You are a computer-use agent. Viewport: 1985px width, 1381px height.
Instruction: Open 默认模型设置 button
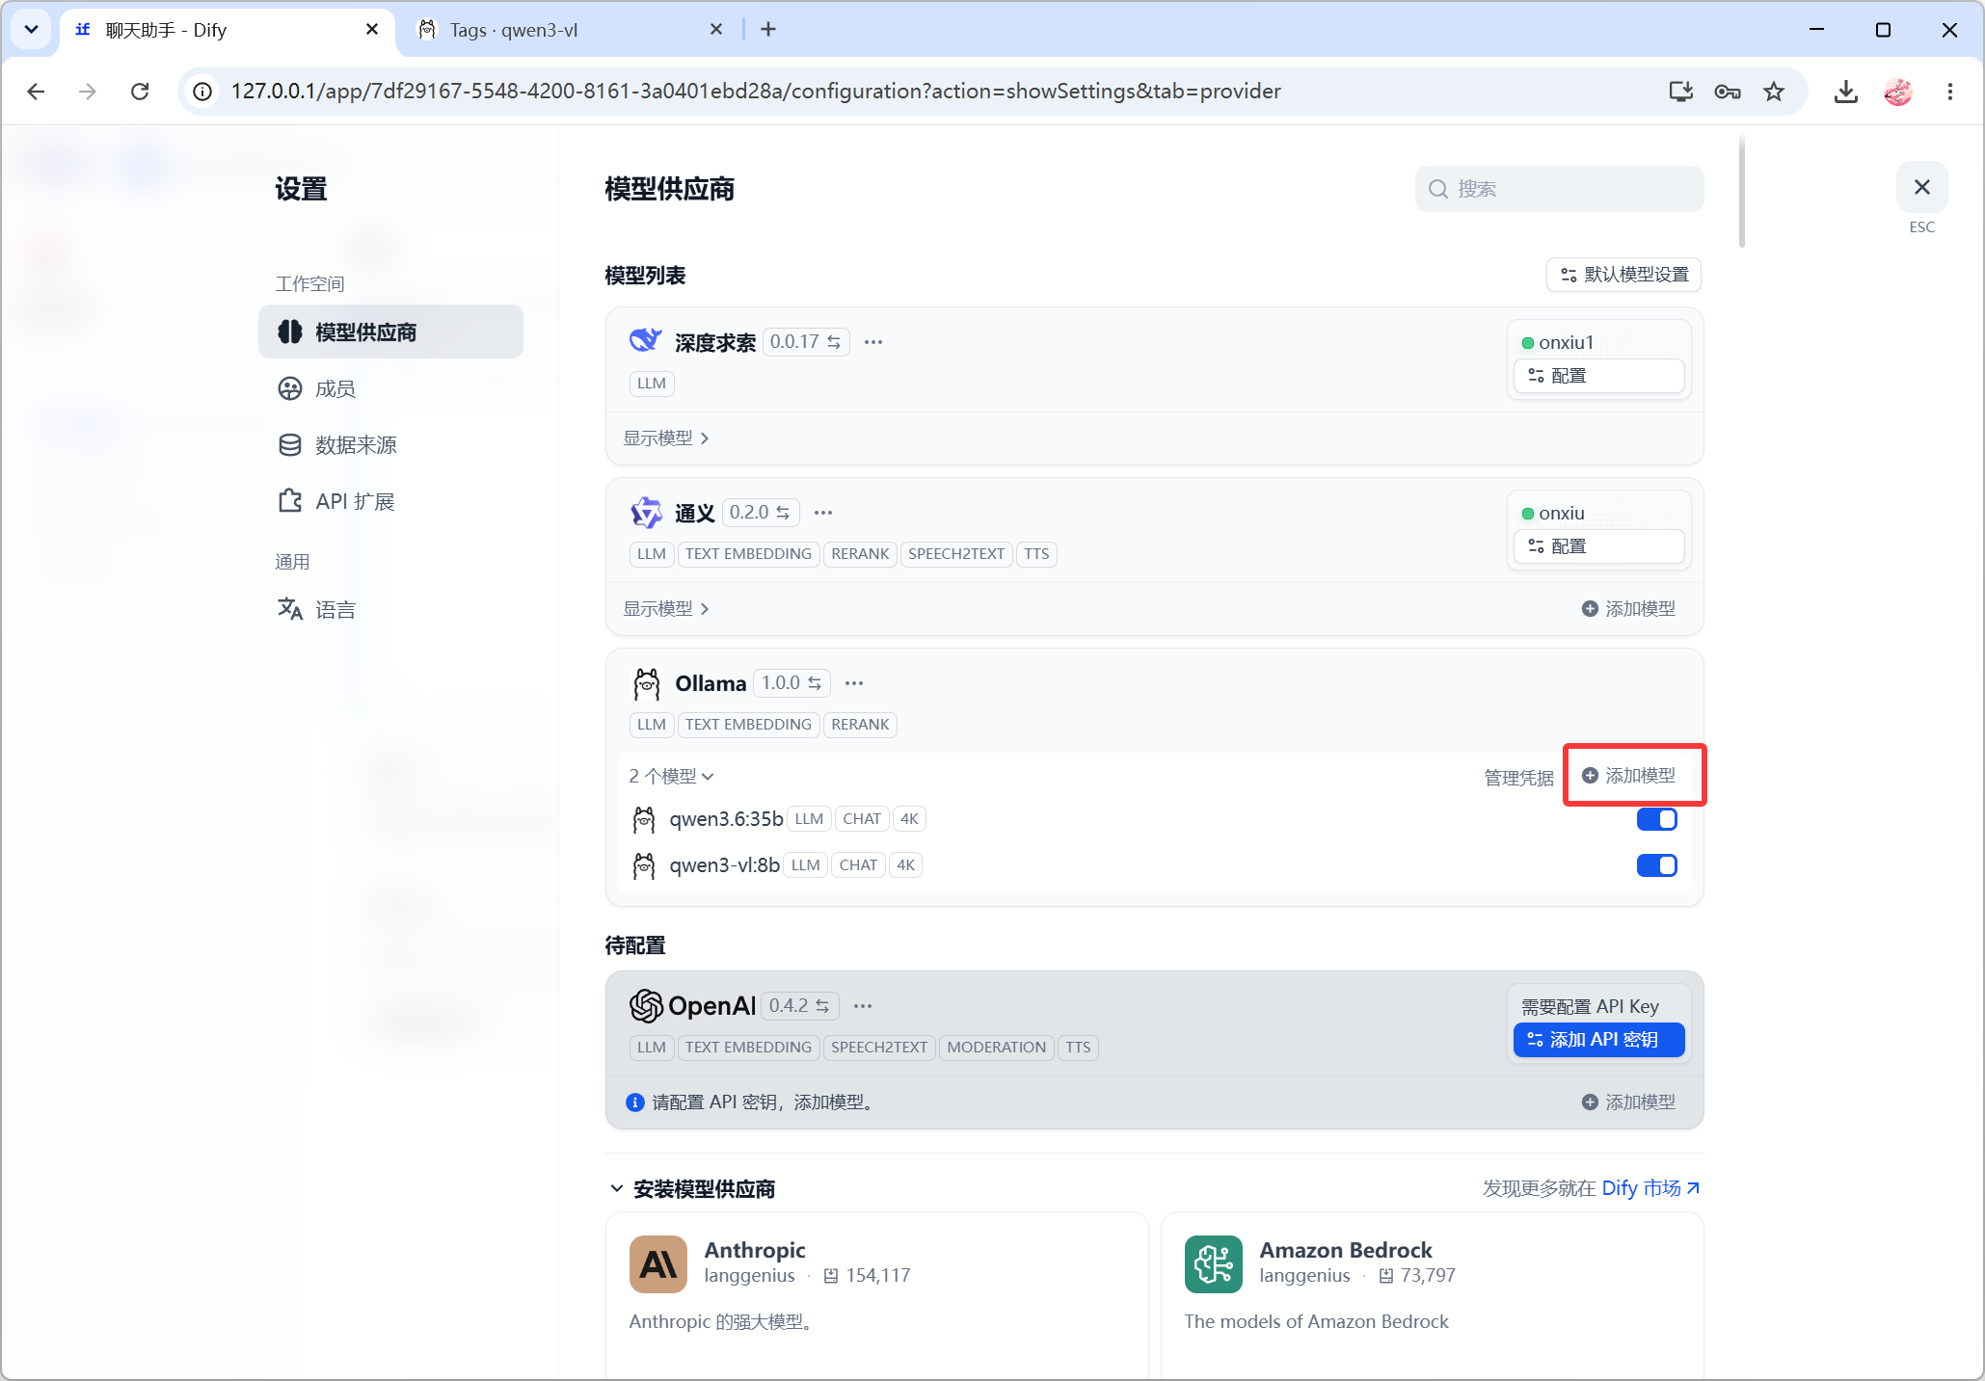[x=1623, y=275]
